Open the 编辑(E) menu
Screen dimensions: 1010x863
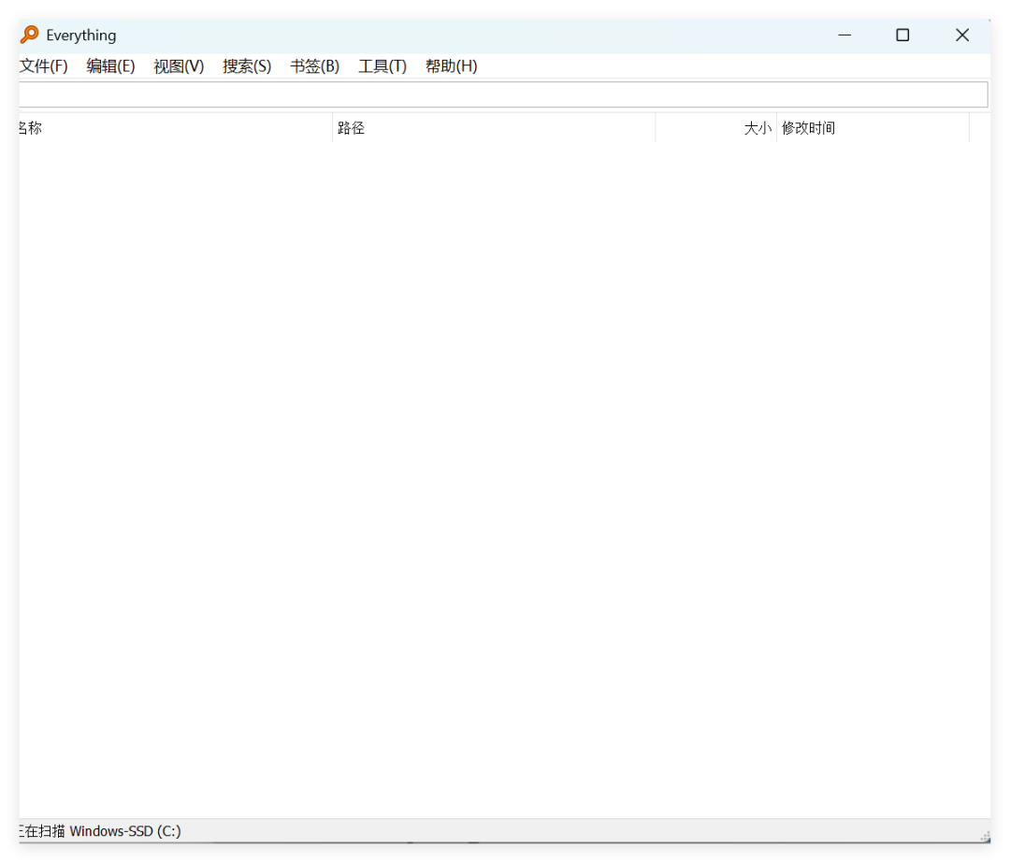click(x=110, y=66)
